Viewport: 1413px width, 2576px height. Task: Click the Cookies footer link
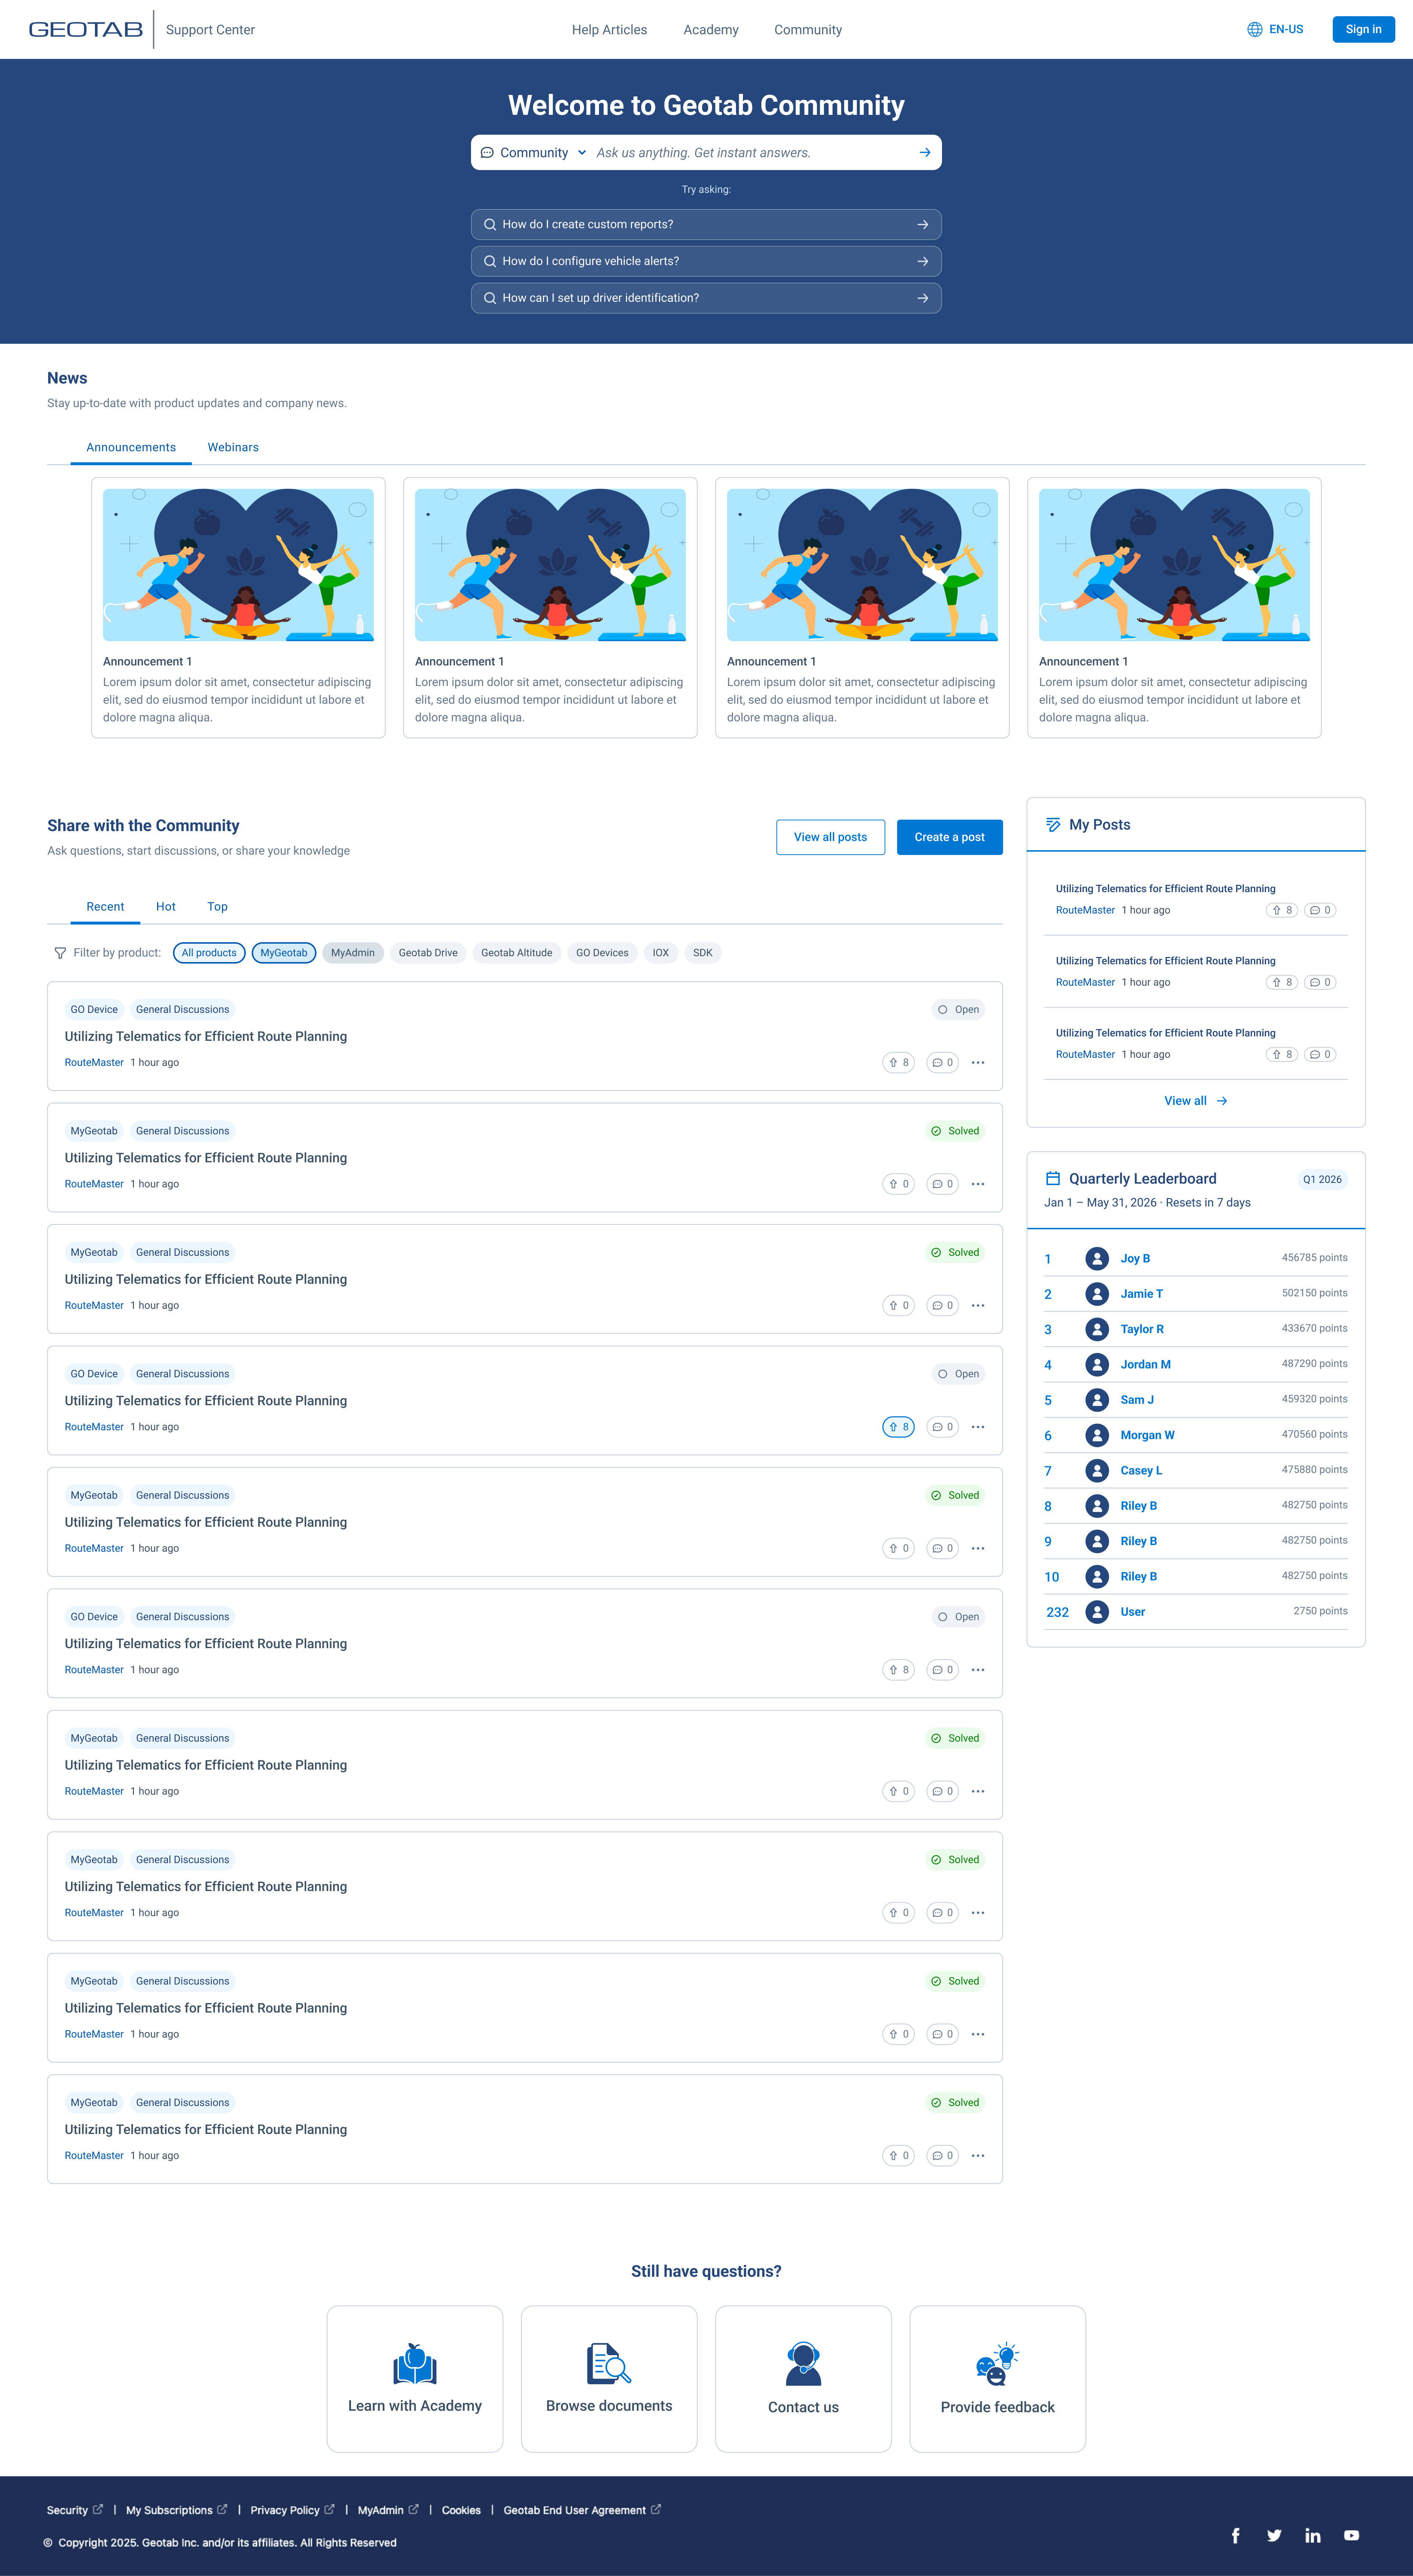(461, 2510)
